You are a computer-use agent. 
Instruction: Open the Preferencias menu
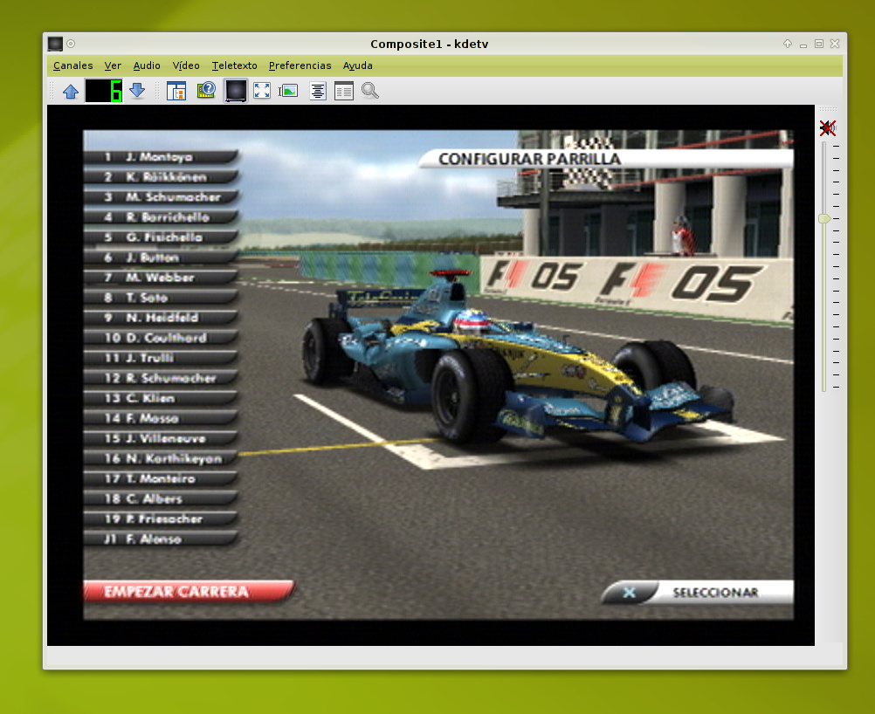coord(300,65)
